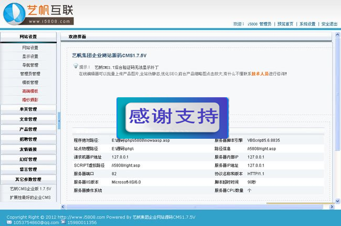Viewport: 341px width, 226px height.
Task: Click 扩展性最好的企业CMS sidebar text
Action: point(30,198)
